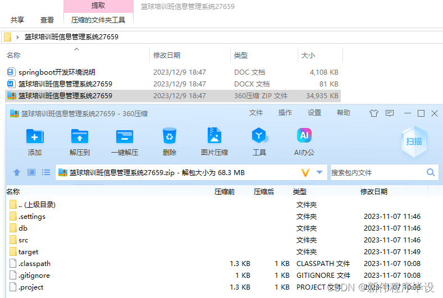Click the GITIGNORE 文件 type cell
The image size is (443, 298).
coord(323,276)
